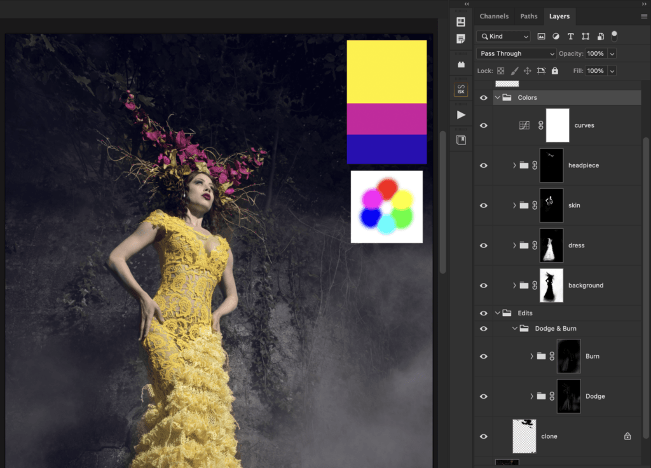Select the dress group mask thumbnail
The width and height of the screenshot is (651, 468).
pos(551,245)
